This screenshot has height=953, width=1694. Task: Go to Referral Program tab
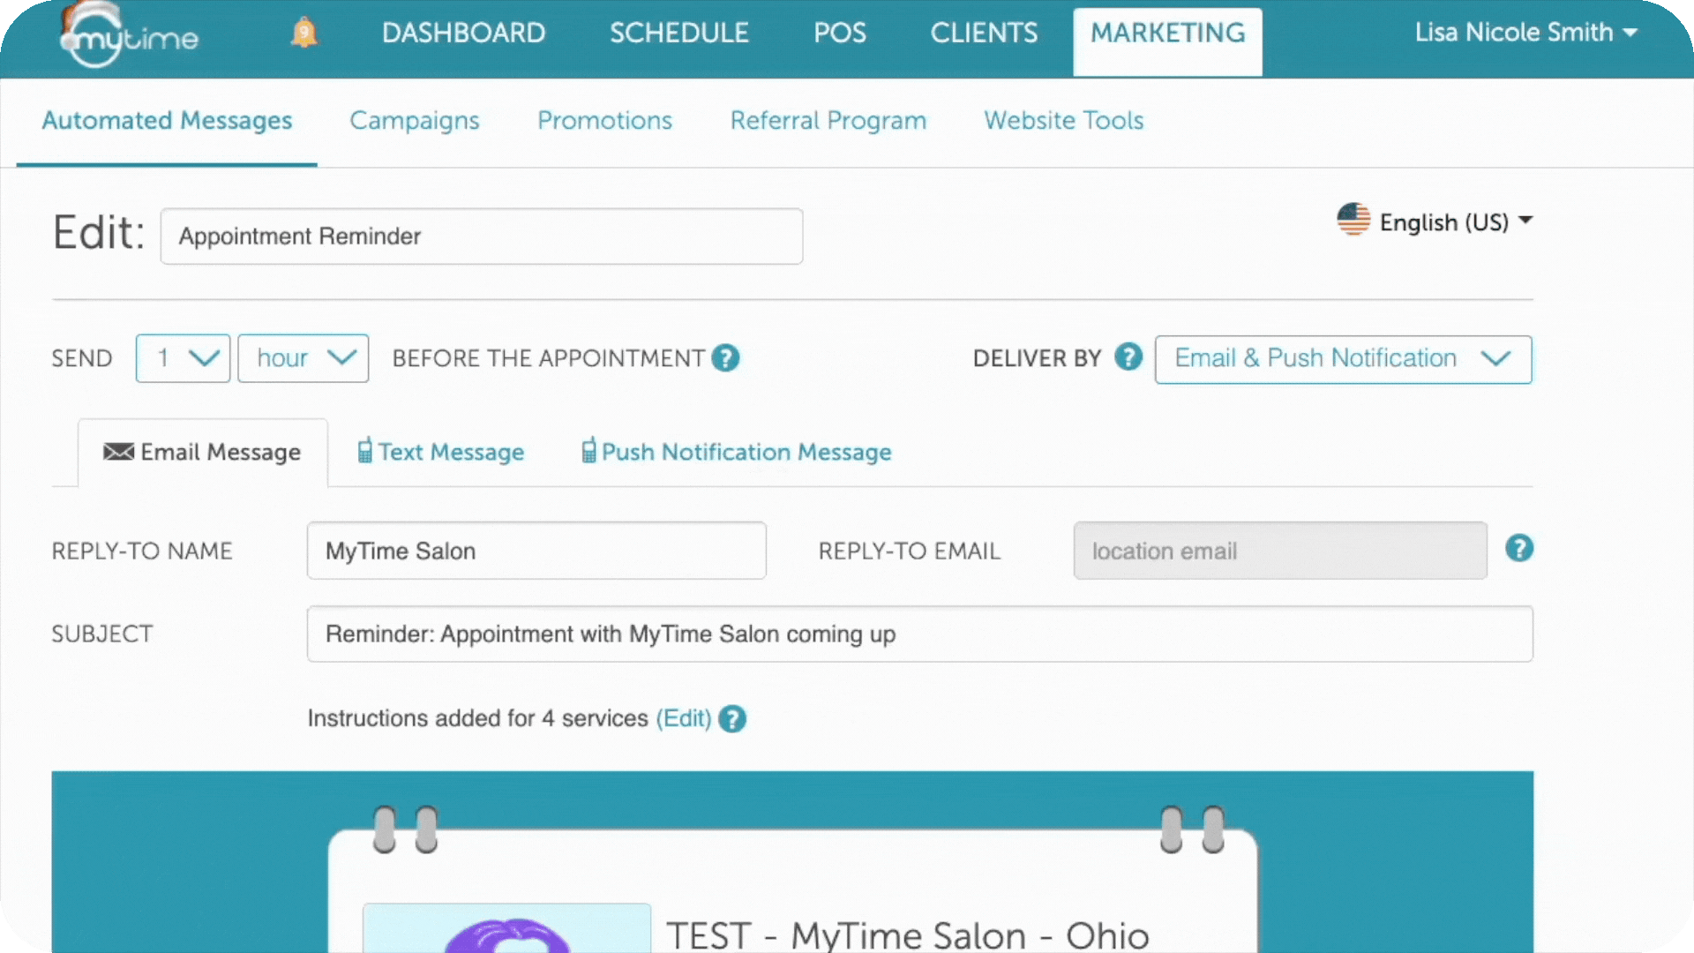(828, 121)
